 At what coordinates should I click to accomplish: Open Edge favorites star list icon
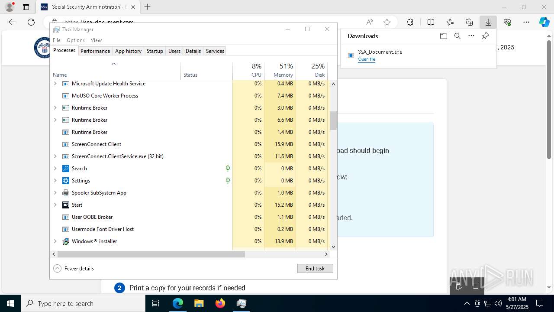pos(450,22)
